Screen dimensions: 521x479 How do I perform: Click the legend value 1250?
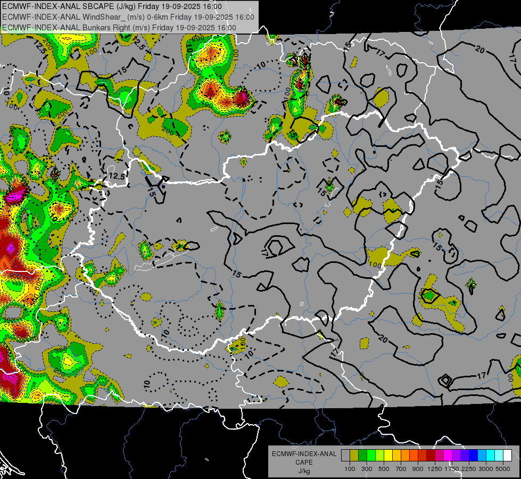[x=435, y=469]
